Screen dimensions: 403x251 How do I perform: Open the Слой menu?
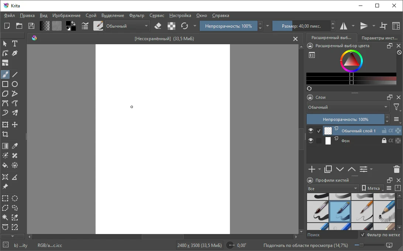pos(91,15)
